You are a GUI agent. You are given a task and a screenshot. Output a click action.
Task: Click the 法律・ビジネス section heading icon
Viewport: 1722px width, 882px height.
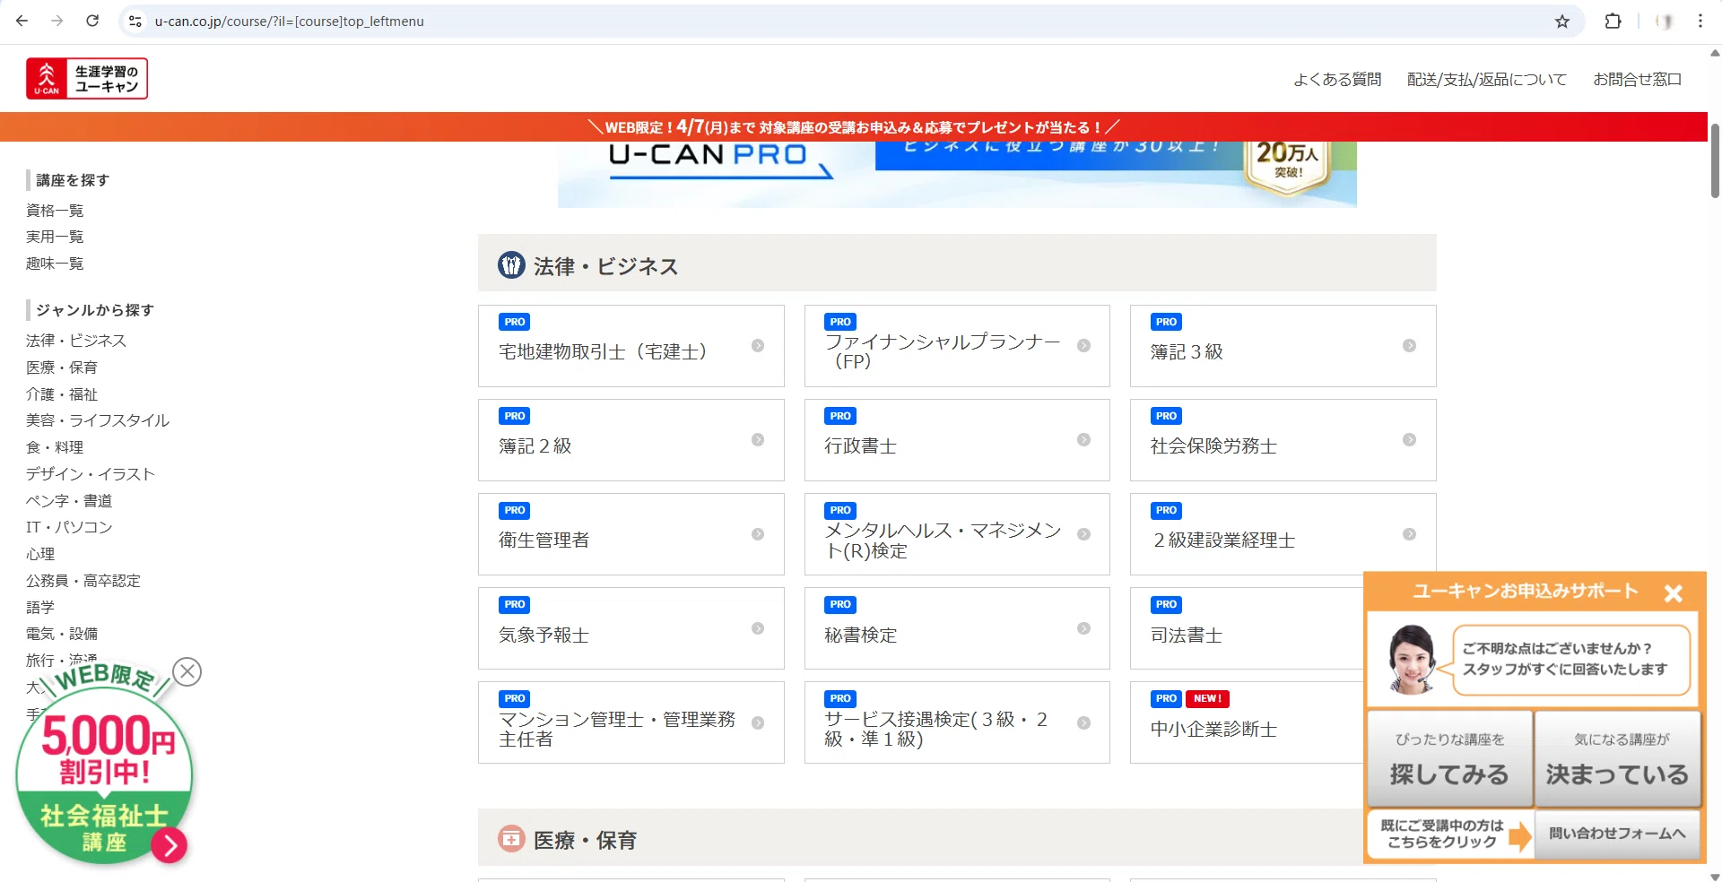tap(511, 265)
